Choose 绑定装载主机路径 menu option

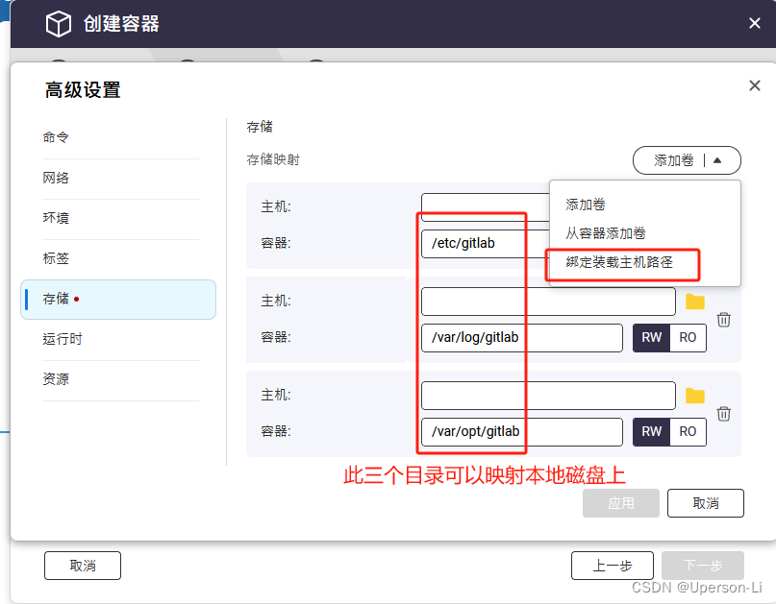[619, 262]
